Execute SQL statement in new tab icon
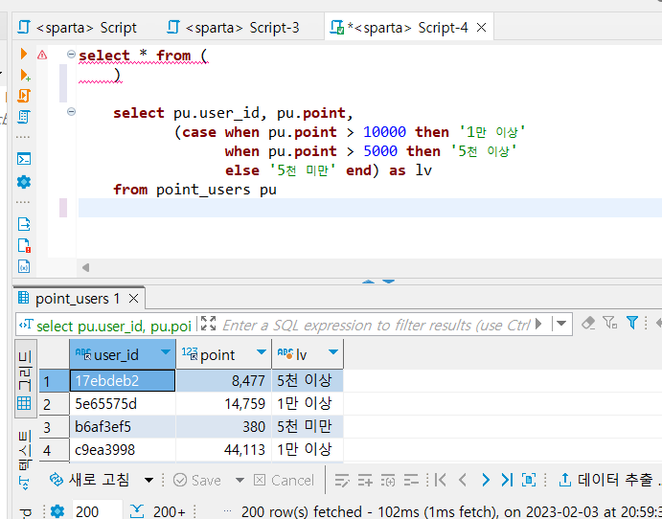Viewport: 662px width, 519px height. pyautogui.click(x=25, y=75)
